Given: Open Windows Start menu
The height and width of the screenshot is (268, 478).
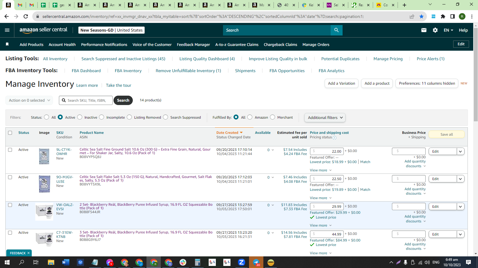Looking at the screenshot, I should coord(7,262).
